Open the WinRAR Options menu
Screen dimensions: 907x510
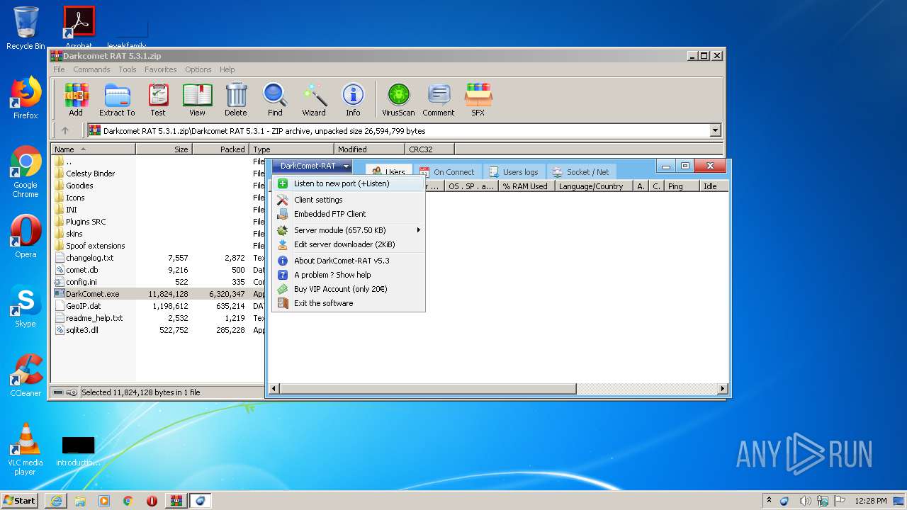(198, 69)
